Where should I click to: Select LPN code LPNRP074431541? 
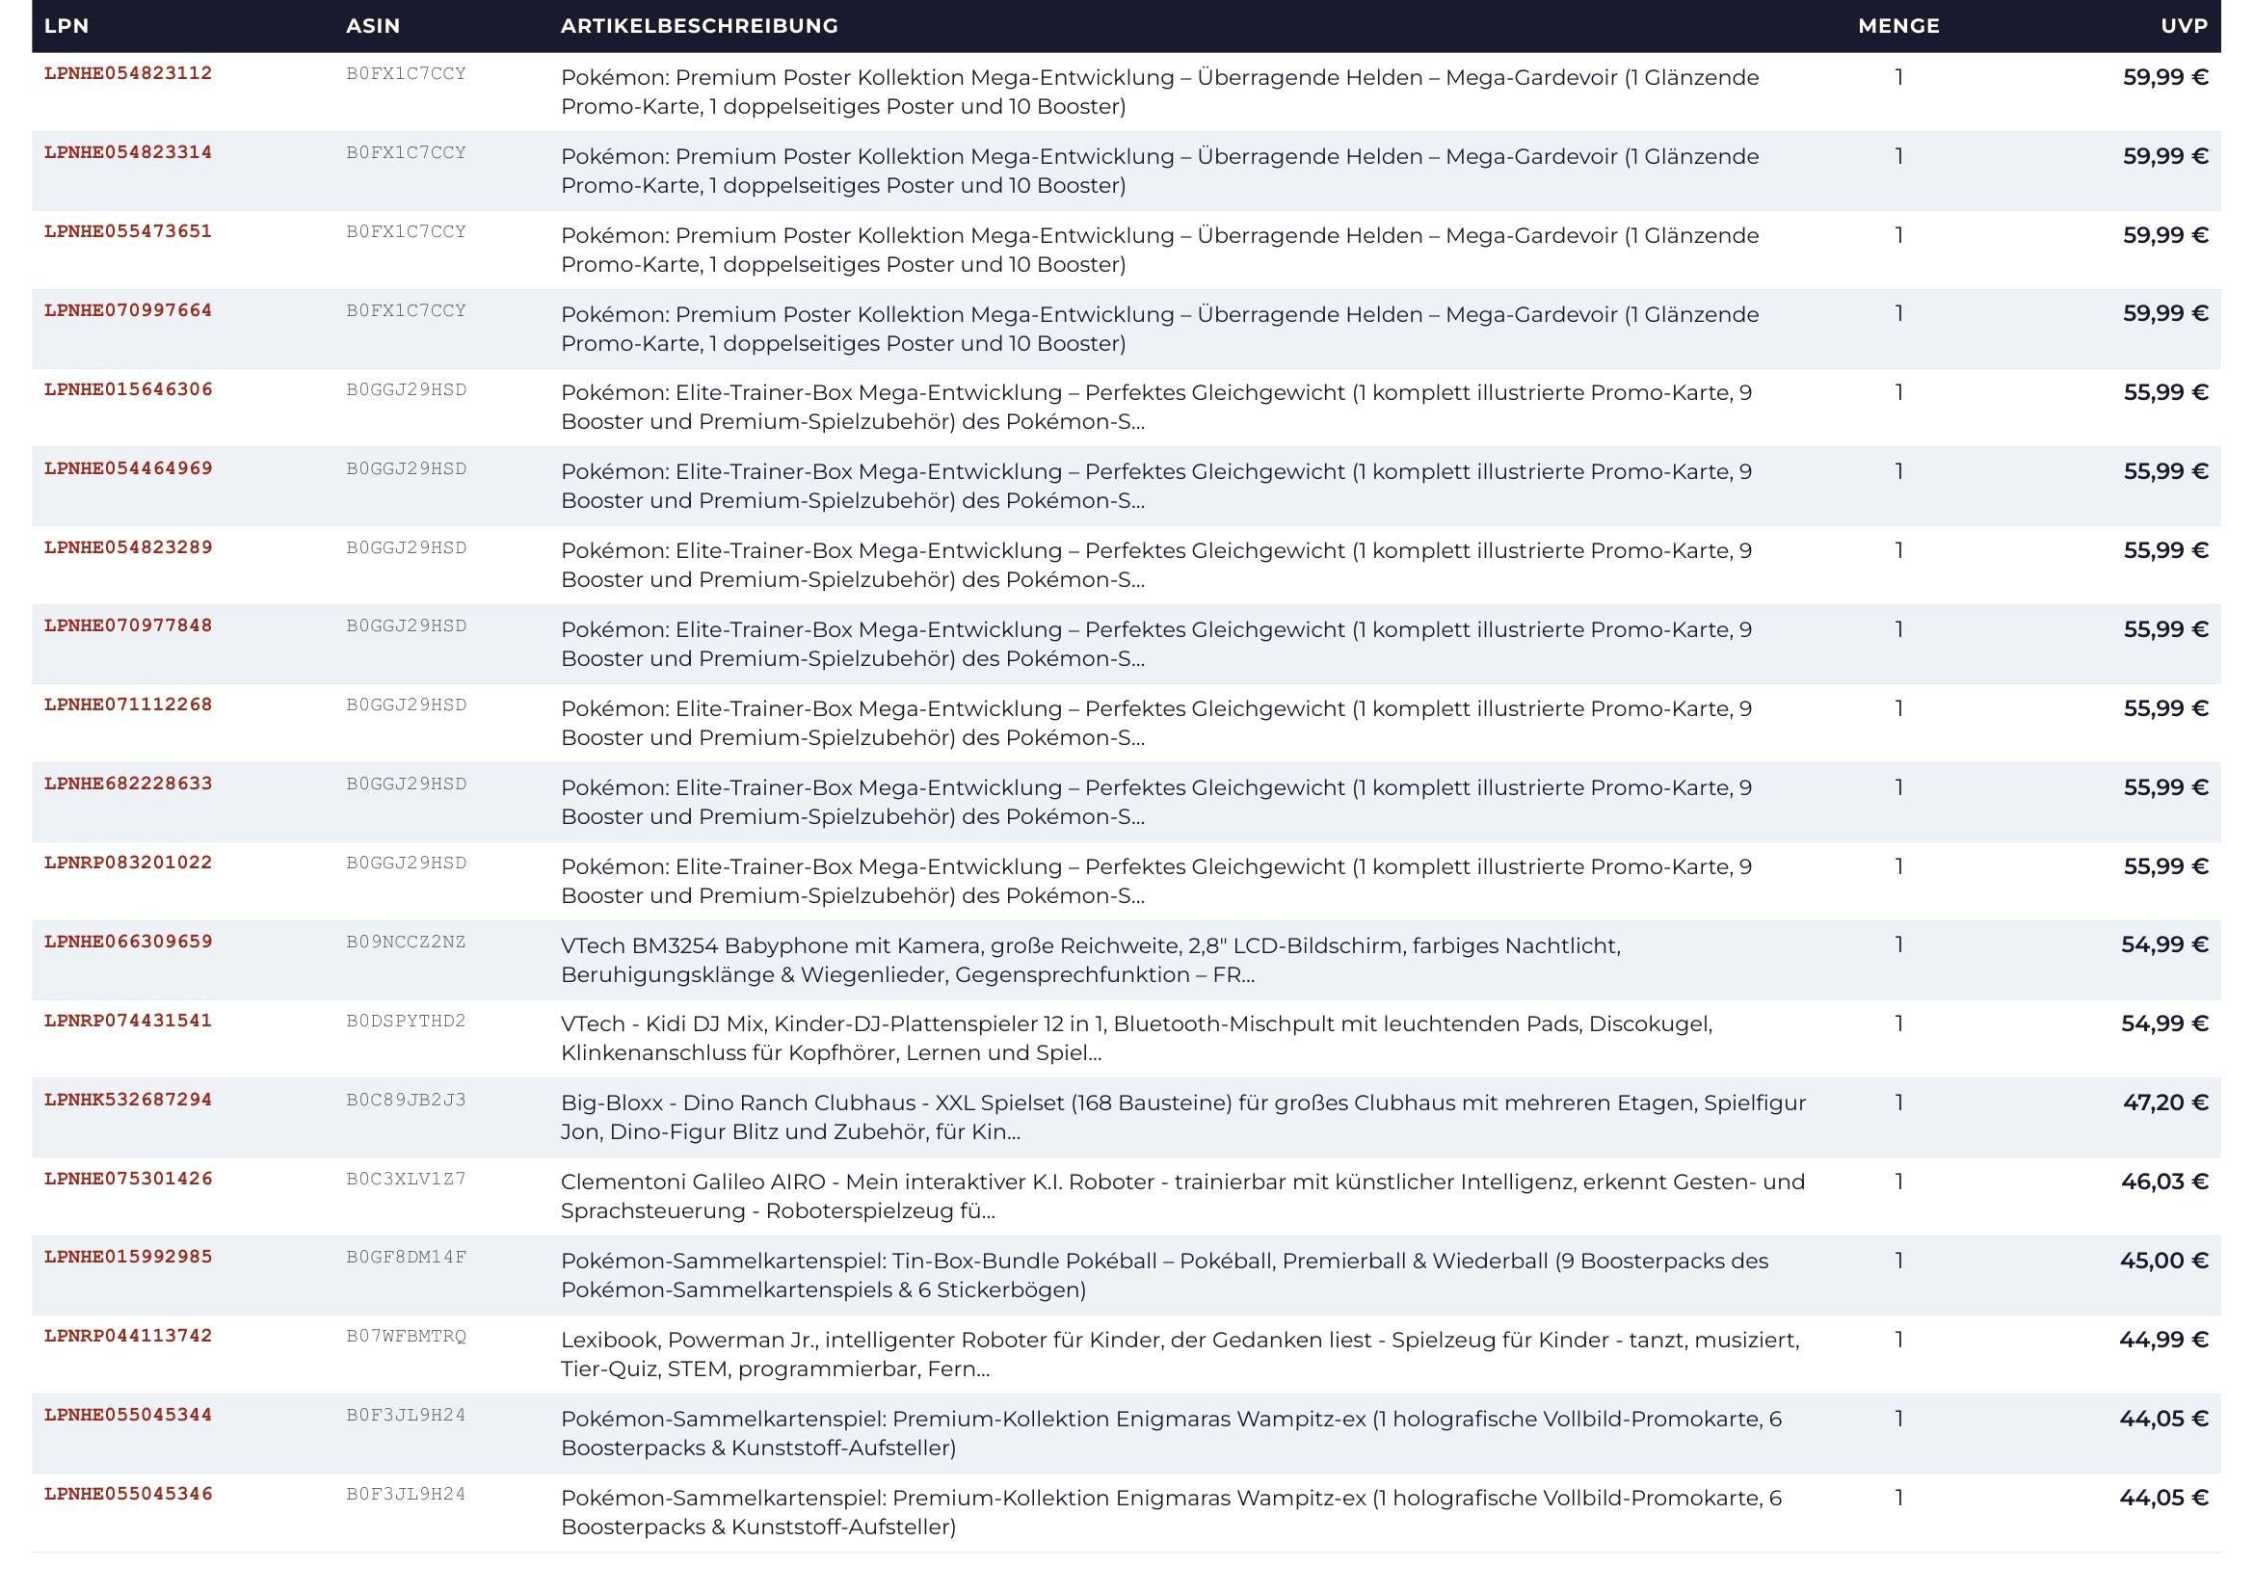pyautogui.click(x=127, y=1021)
